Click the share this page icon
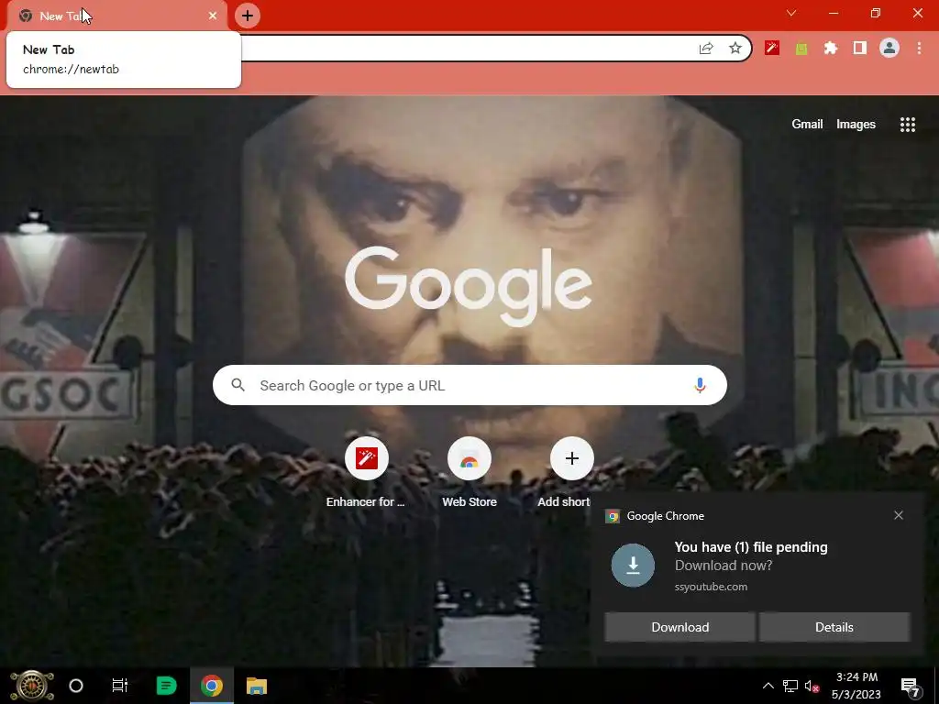 coord(706,49)
